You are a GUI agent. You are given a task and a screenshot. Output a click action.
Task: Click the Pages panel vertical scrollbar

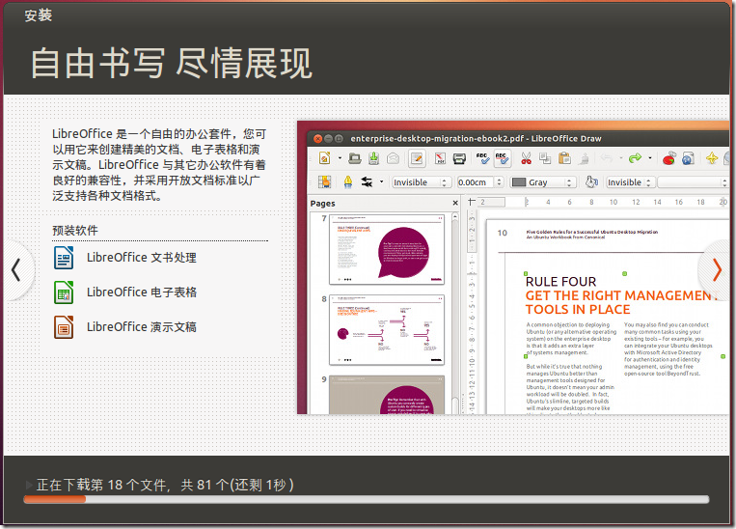click(x=455, y=313)
